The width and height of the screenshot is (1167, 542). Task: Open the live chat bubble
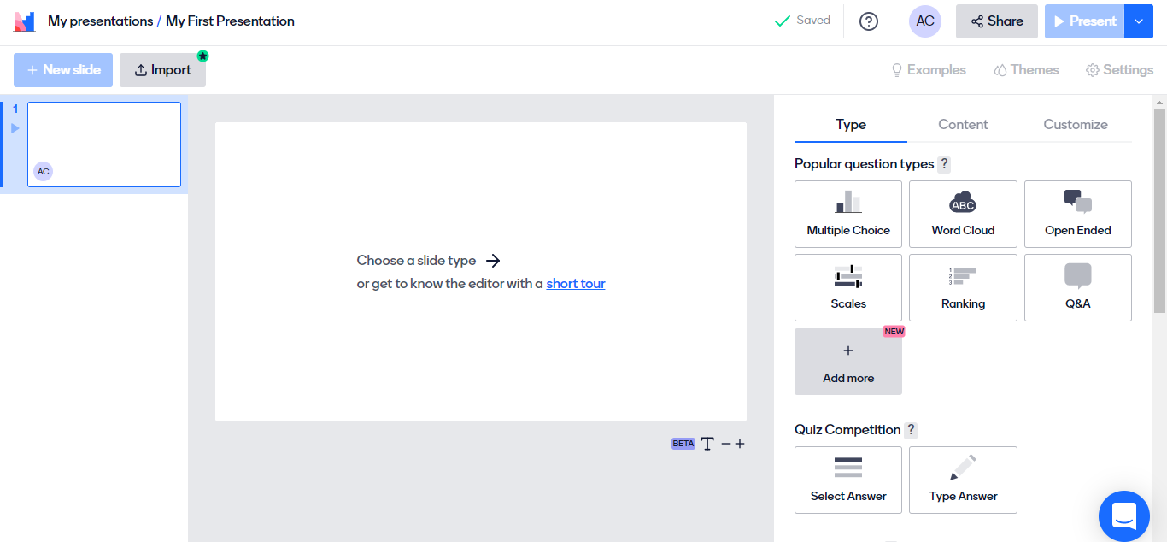tap(1123, 515)
